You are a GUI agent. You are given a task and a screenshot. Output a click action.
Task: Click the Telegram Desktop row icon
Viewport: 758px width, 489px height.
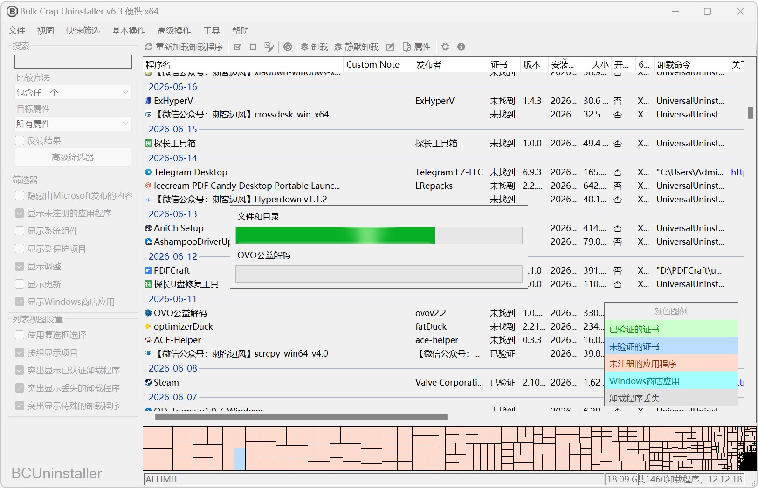point(148,172)
